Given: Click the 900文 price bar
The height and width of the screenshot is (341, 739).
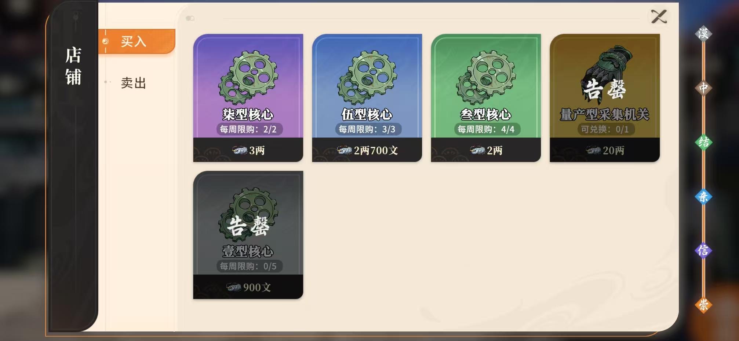Looking at the screenshot, I should pyautogui.click(x=248, y=287).
